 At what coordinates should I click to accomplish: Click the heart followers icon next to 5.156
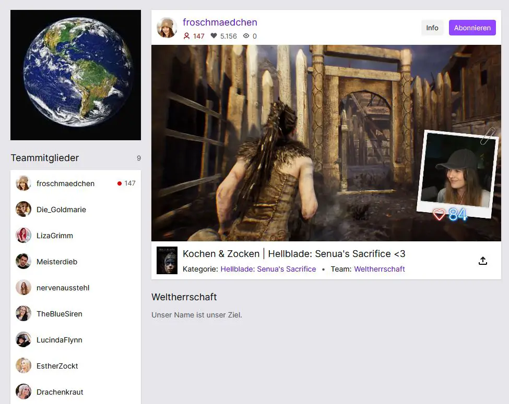214,35
